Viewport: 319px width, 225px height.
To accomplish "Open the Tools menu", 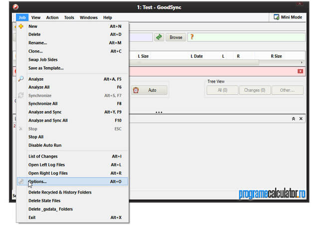I will pos(69,17).
